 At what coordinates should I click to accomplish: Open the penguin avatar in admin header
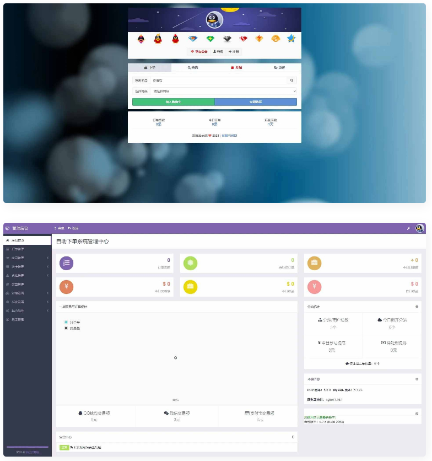coord(420,228)
